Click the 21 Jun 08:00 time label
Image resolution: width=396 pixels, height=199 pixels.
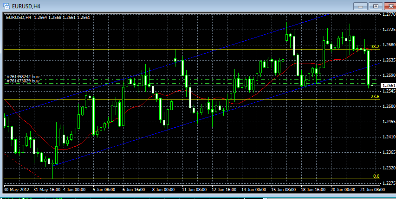(x=372, y=189)
